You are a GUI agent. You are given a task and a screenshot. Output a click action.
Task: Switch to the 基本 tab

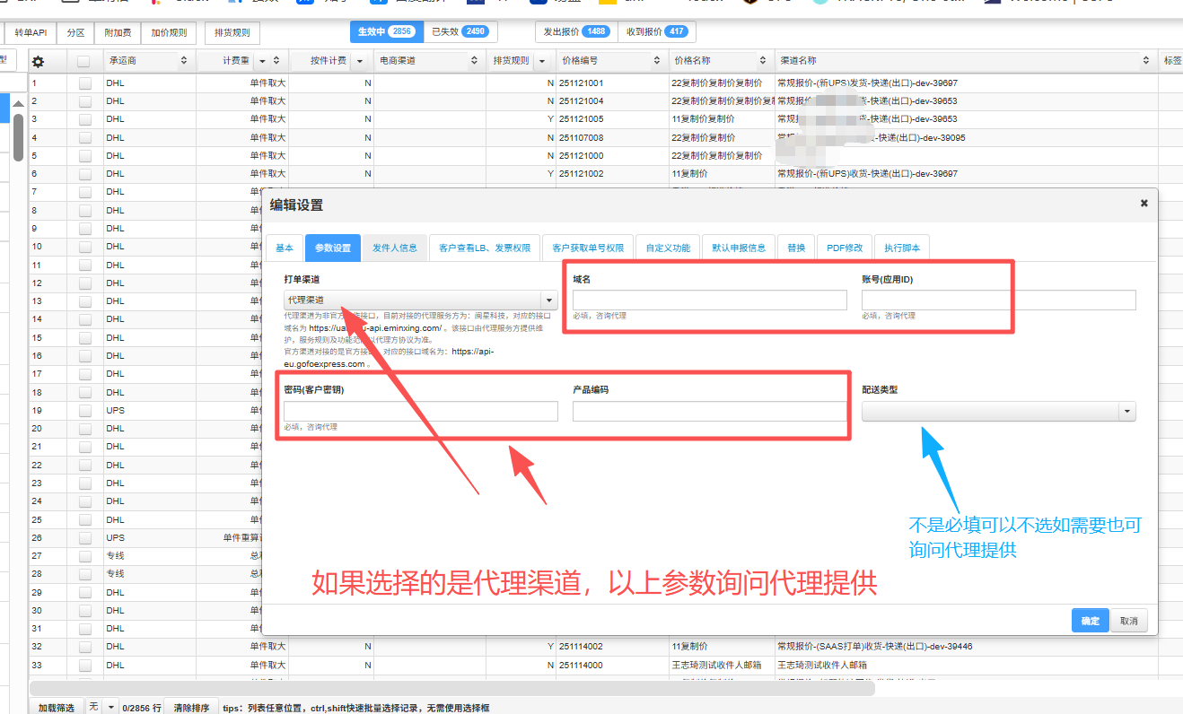point(285,248)
